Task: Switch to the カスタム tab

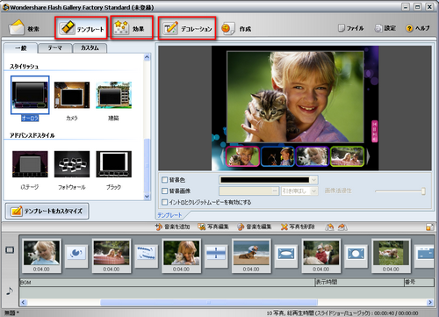Action: [90, 48]
